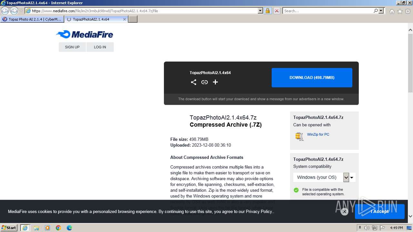Click the Home icon in Internet Explorer
The image size is (413, 232).
tap(392, 11)
